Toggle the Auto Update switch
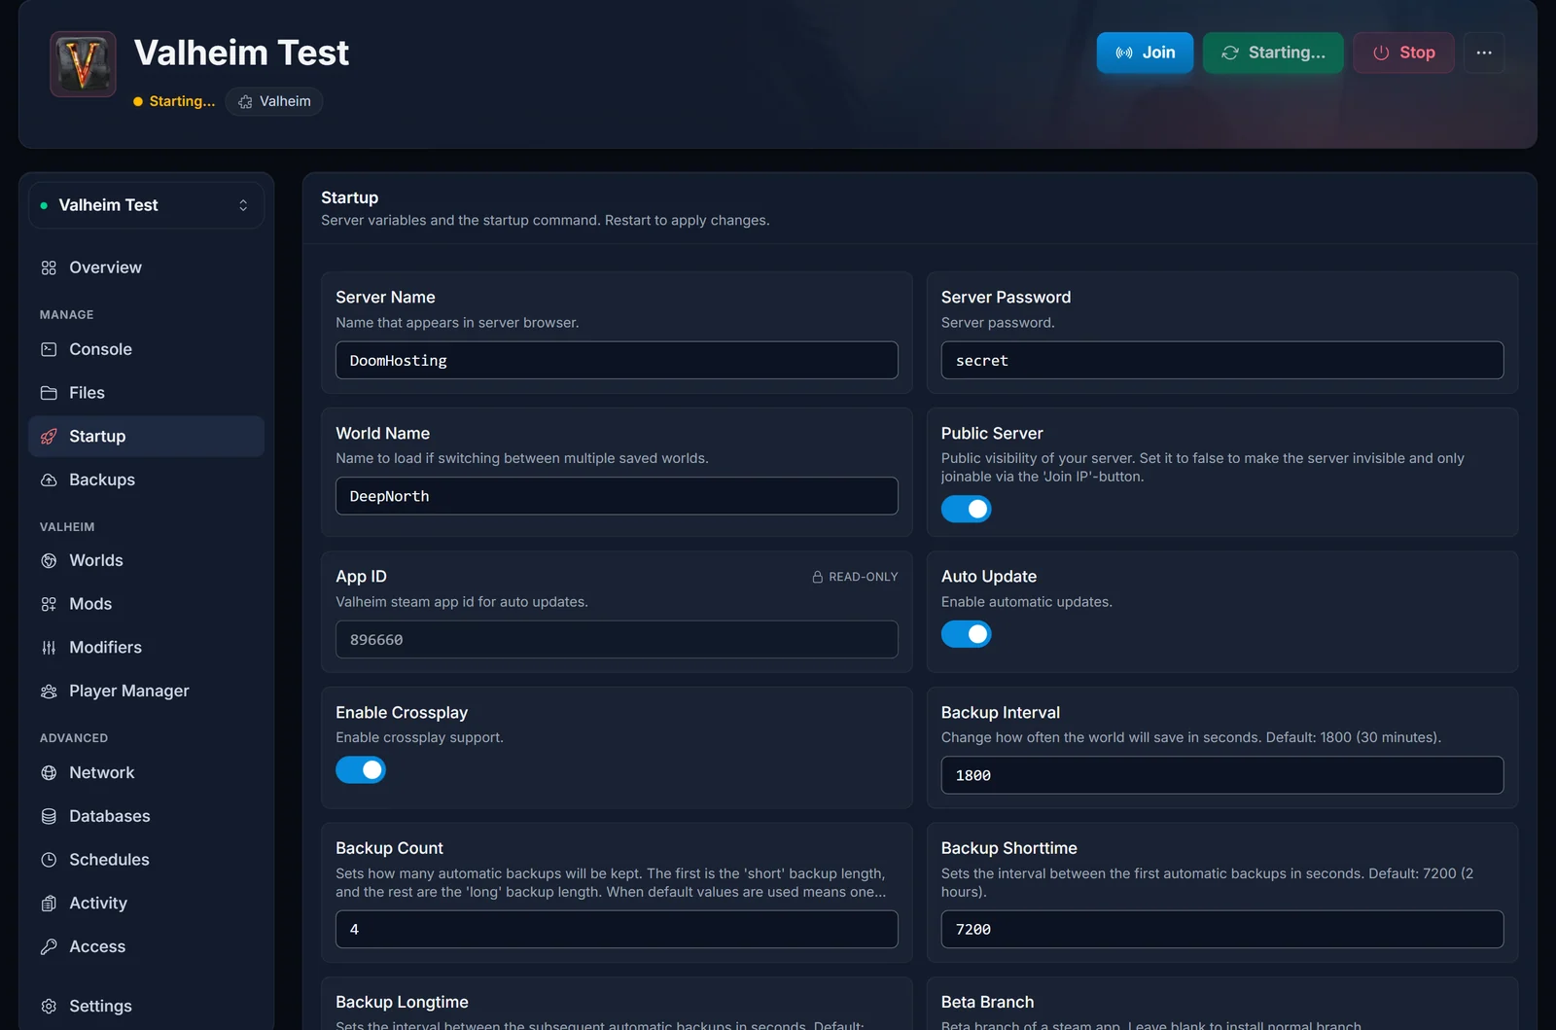 pos(966,634)
